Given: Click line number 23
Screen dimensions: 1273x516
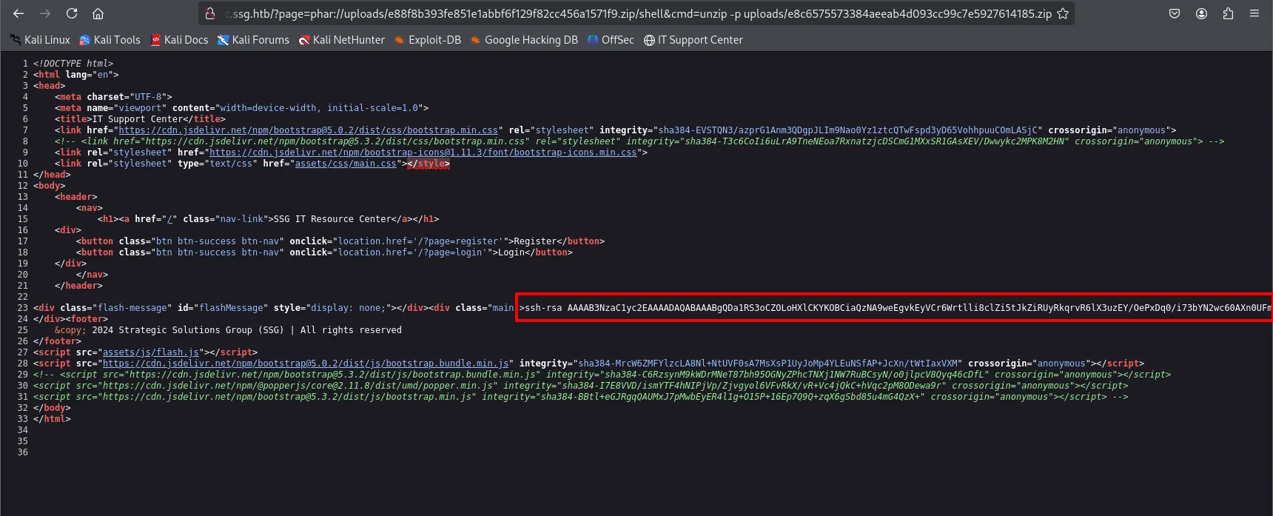Looking at the screenshot, I should [22, 308].
